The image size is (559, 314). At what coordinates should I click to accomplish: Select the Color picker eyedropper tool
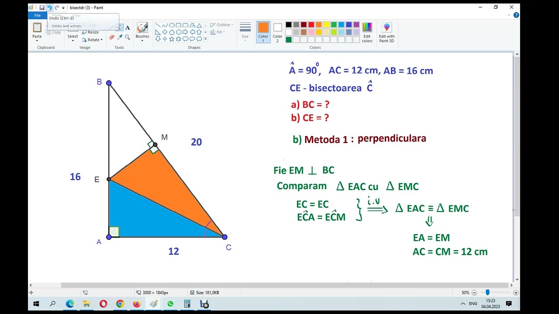pyautogui.click(x=120, y=38)
